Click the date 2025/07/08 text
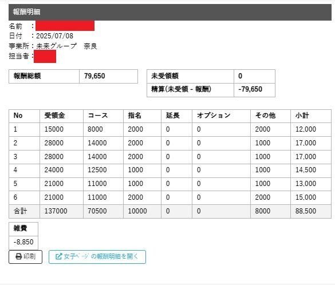The height and width of the screenshot is (285, 335). point(55,36)
